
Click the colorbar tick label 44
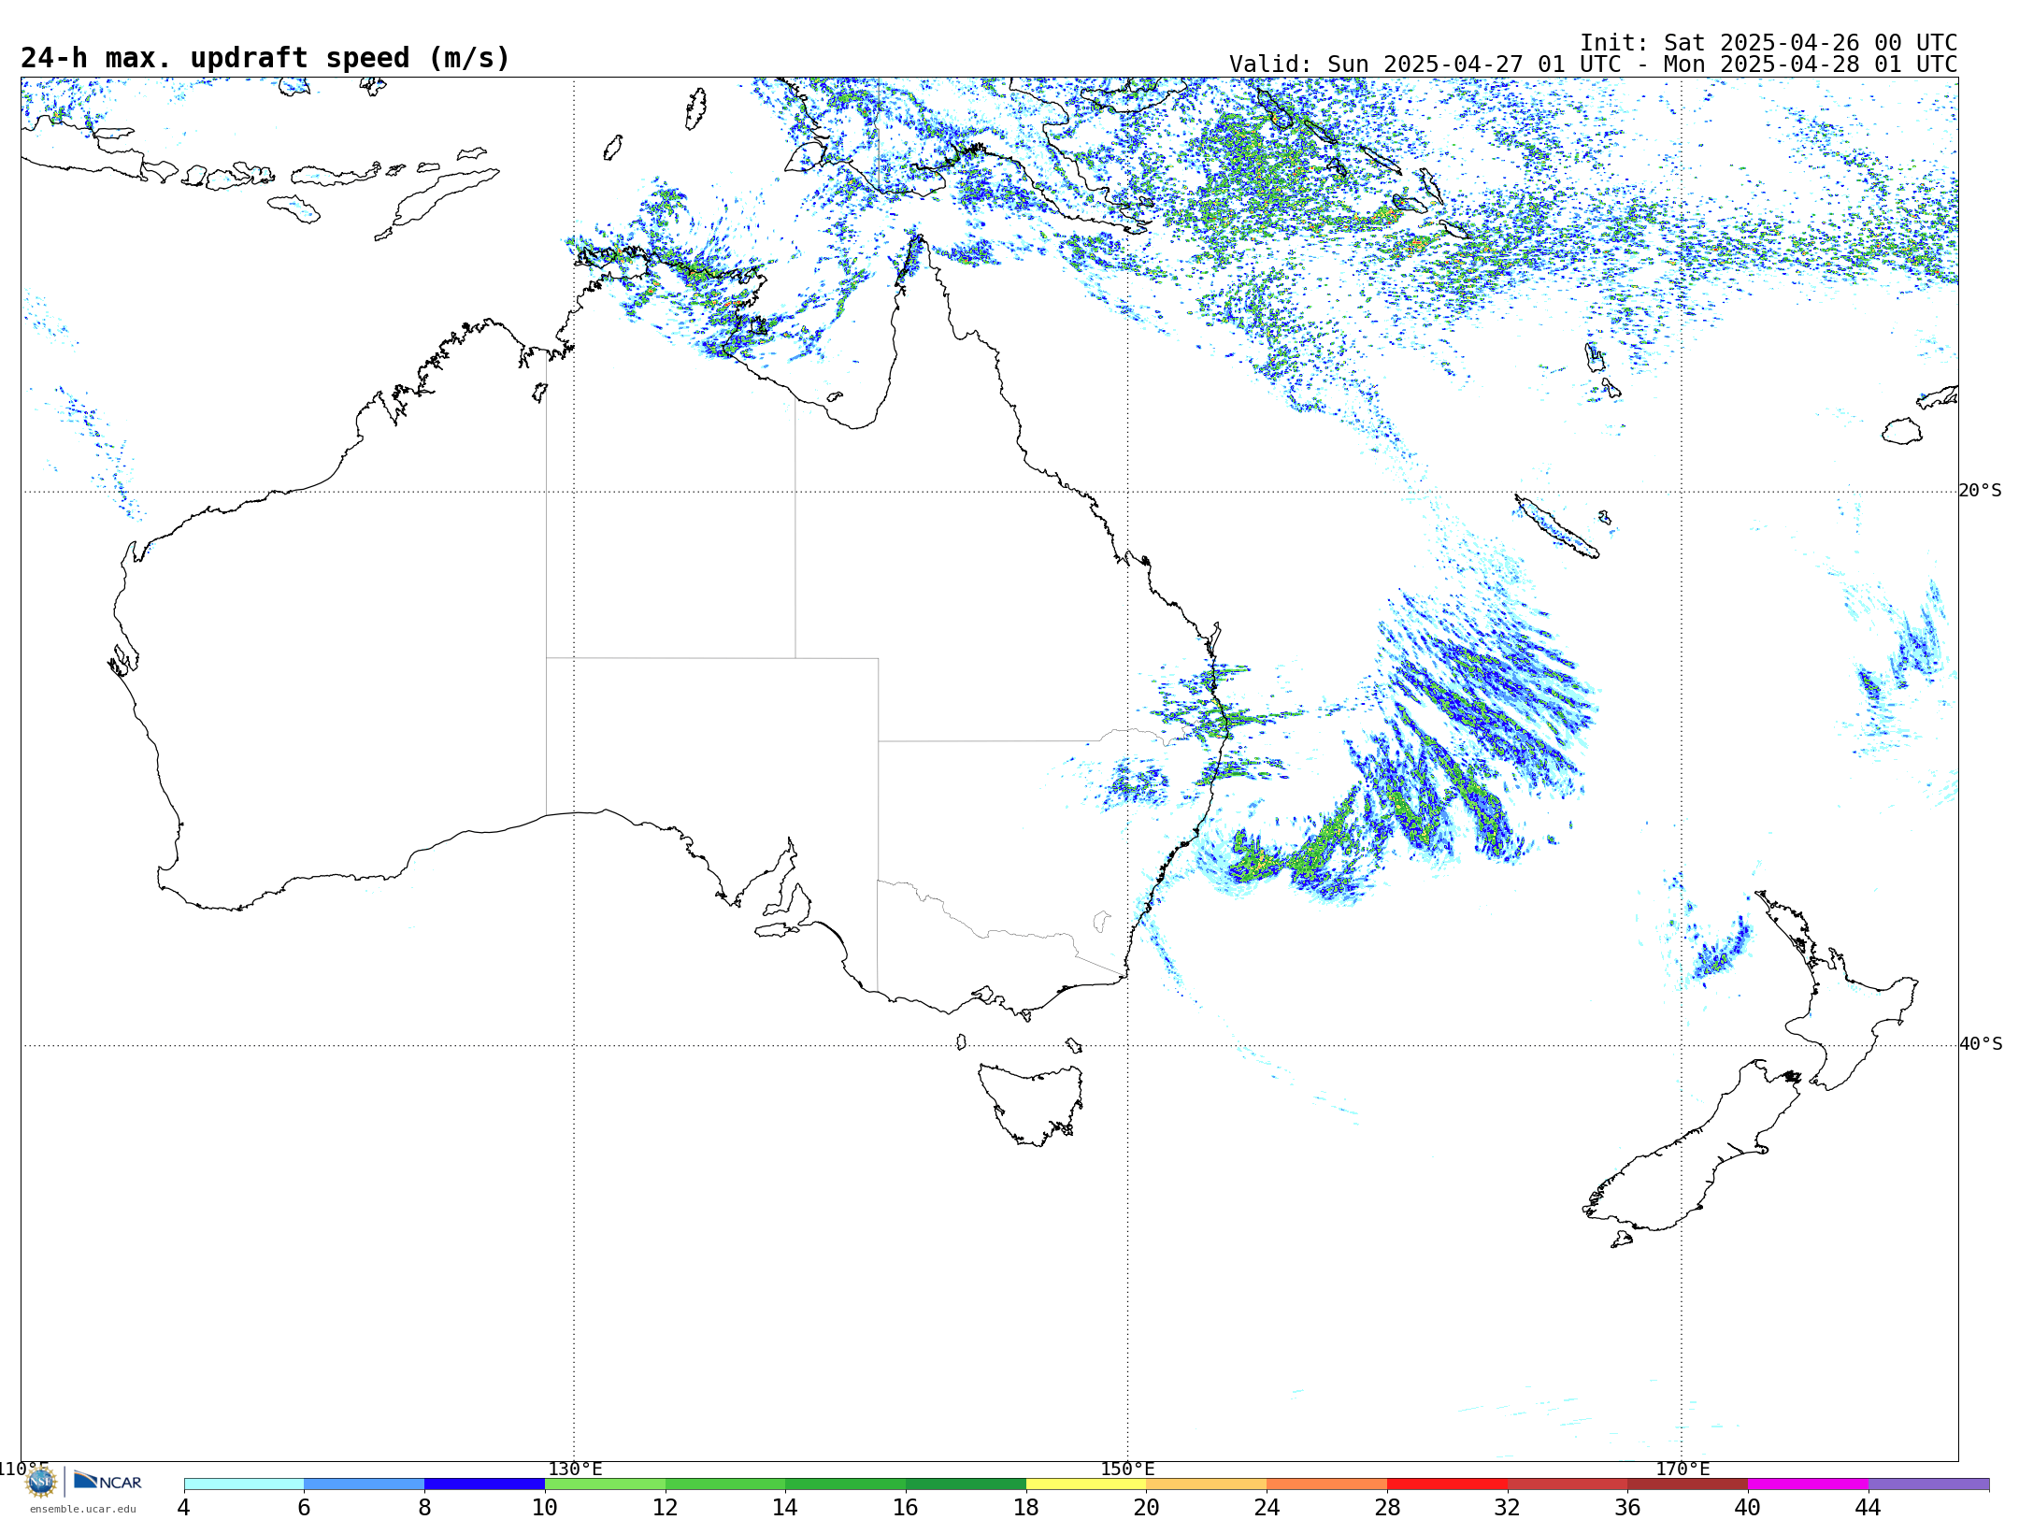(x=1869, y=1508)
